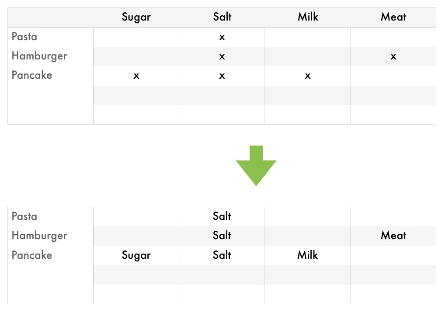Select the Milk column header

[x=308, y=17]
